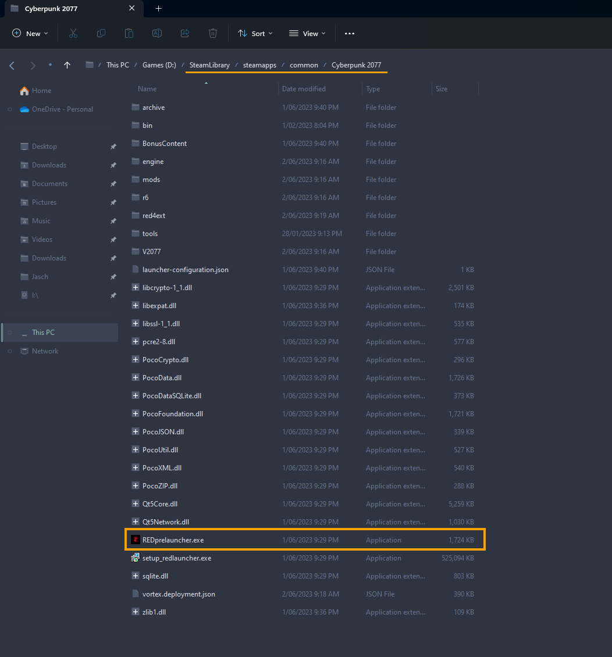This screenshot has width=612, height=657.
Task: Navigate to common in breadcrumb
Action: pos(304,65)
